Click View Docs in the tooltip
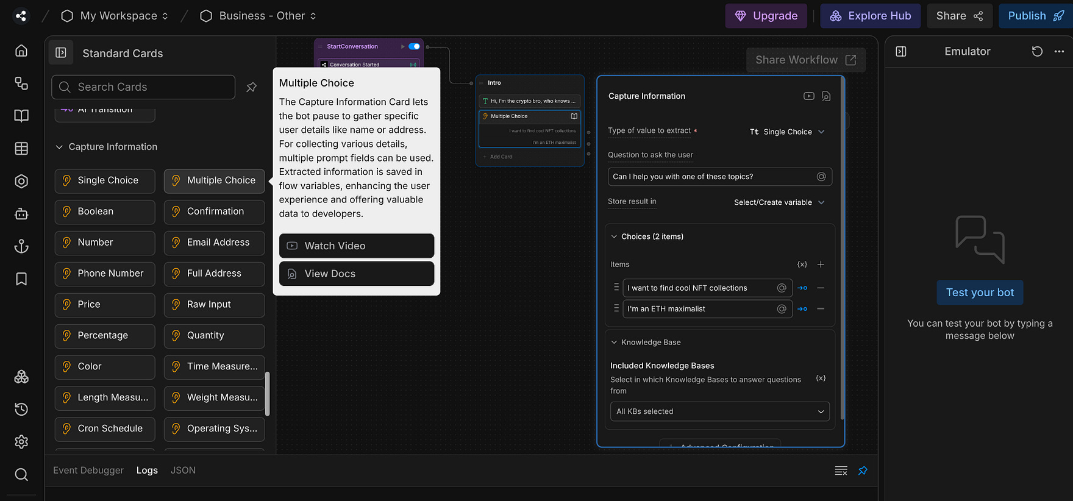Screen dimensions: 1073x501 pos(357,274)
